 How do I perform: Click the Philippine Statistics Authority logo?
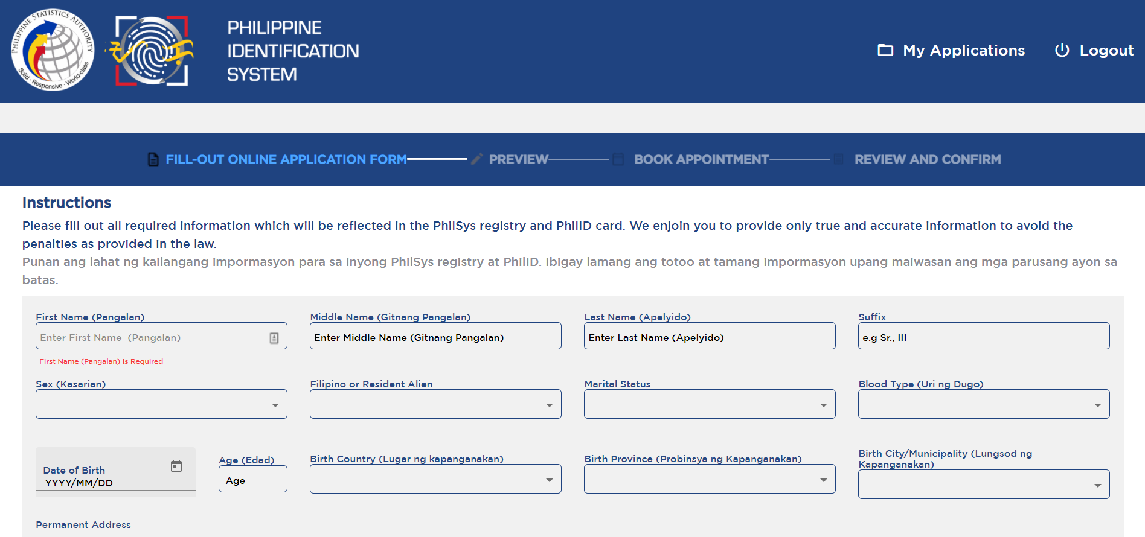[53, 50]
